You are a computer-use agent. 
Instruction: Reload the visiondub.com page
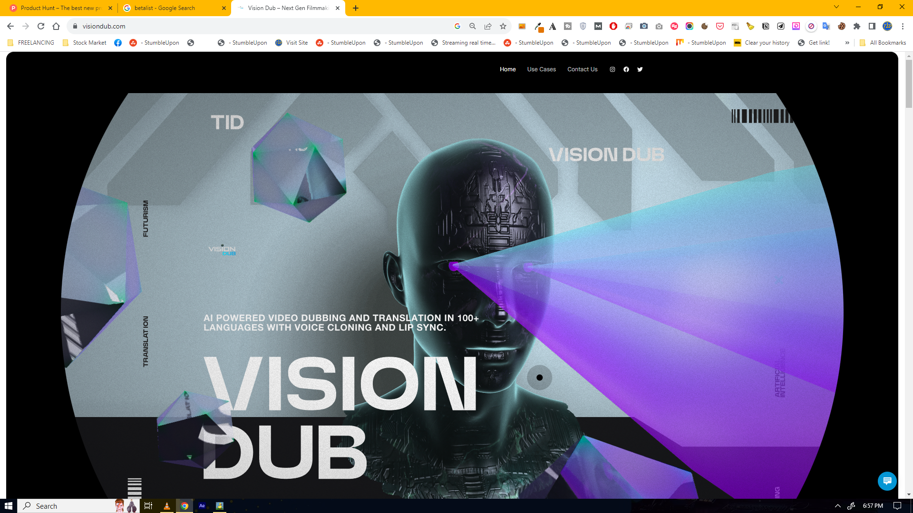(x=41, y=26)
